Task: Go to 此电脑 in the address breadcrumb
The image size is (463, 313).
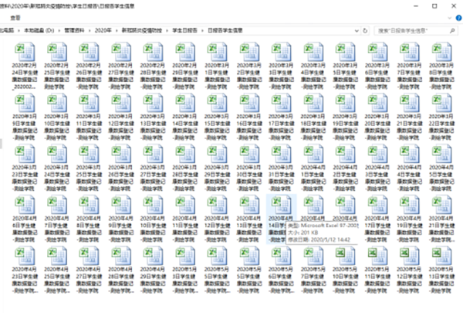Action: [6, 30]
